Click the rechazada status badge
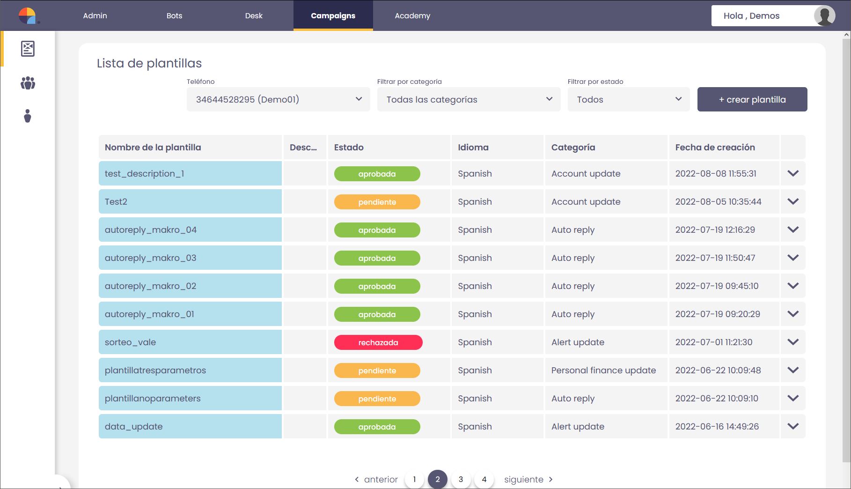The width and height of the screenshot is (851, 489). pyautogui.click(x=378, y=342)
